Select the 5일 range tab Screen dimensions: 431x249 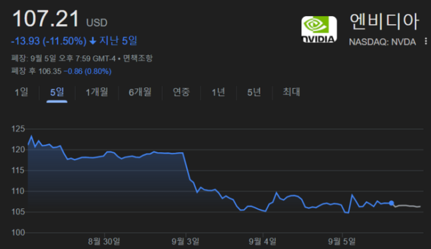57,92
